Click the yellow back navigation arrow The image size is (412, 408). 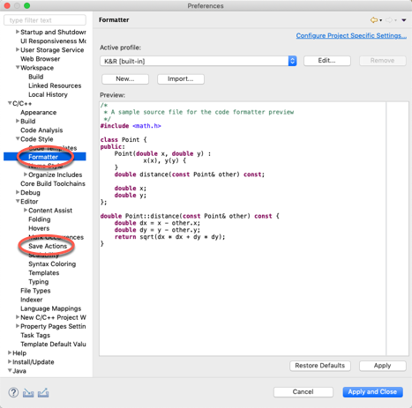(x=374, y=20)
